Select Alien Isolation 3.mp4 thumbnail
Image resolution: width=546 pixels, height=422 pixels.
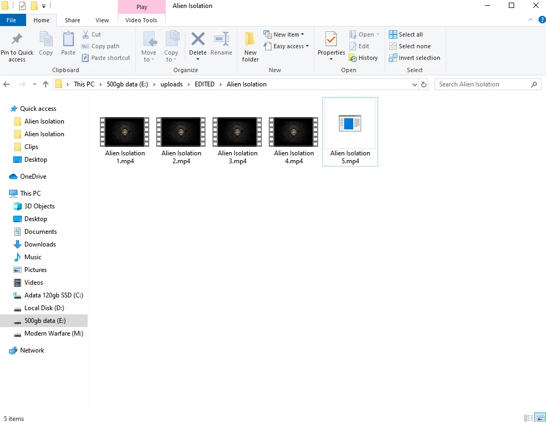click(237, 132)
